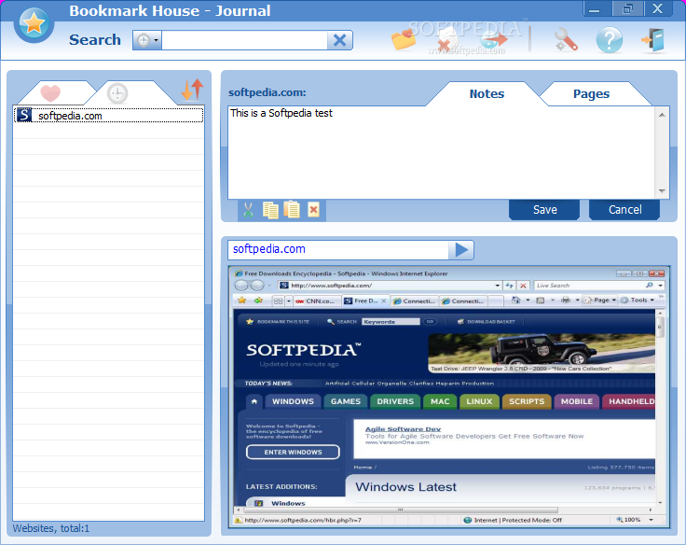Image resolution: width=686 pixels, height=545 pixels.
Task: Paste into notes with the clipboard icon
Action: pos(292,209)
